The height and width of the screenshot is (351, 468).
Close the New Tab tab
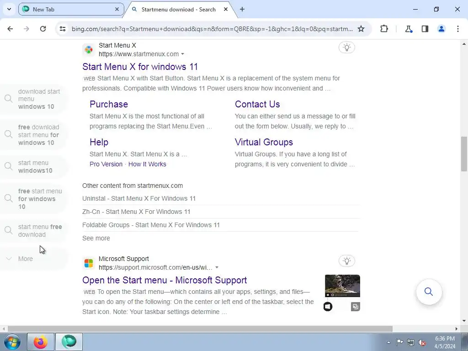117,9
